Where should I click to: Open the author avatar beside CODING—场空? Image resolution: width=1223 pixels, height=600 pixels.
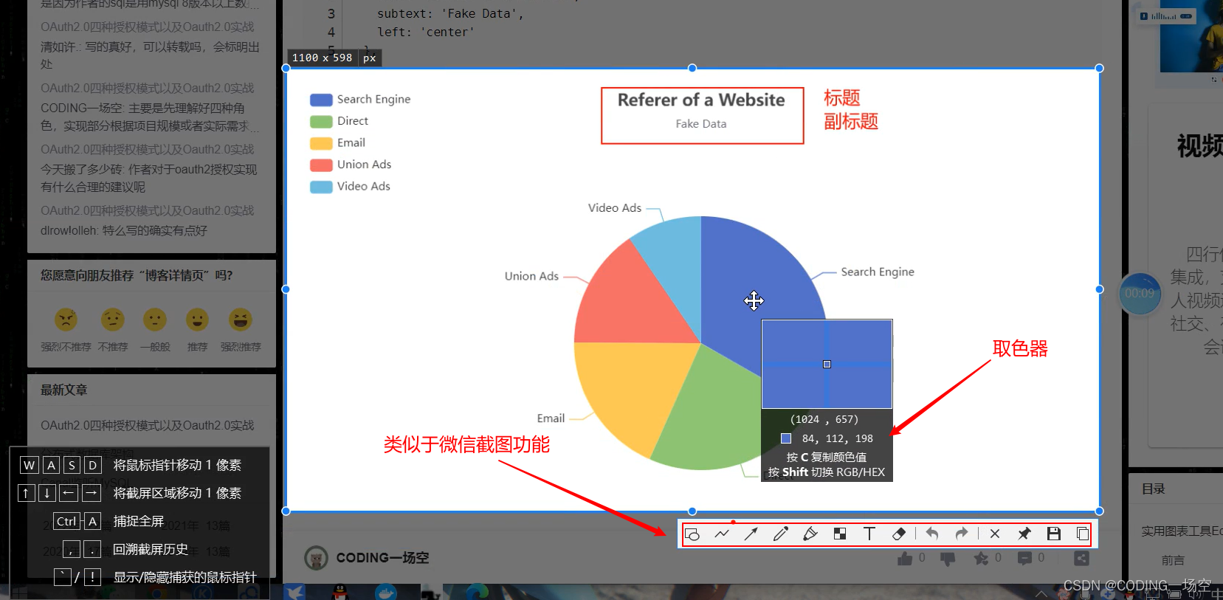coord(317,558)
